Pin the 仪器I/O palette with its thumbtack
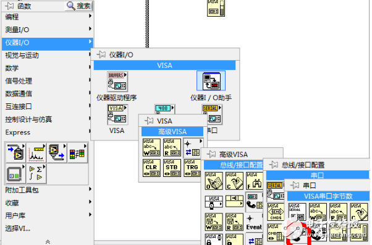Image resolution: width=372 pixels, height=245 pixels. point(101,54)
